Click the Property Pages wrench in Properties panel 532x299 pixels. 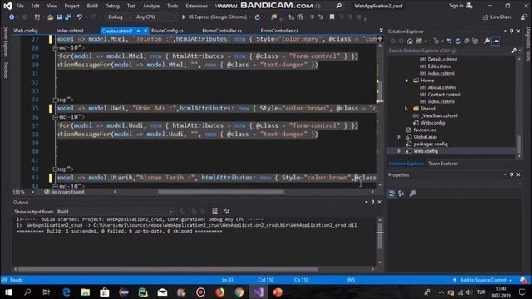[x=412, y=194]
